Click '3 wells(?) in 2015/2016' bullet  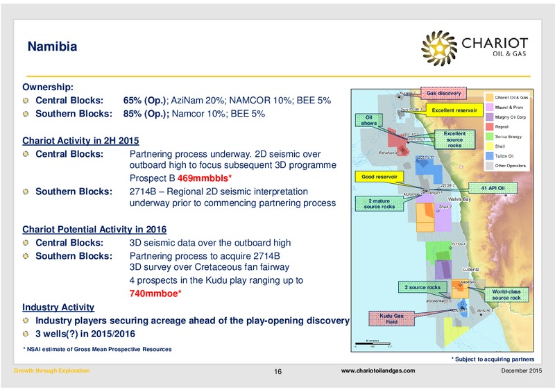(x=85, y=334)
